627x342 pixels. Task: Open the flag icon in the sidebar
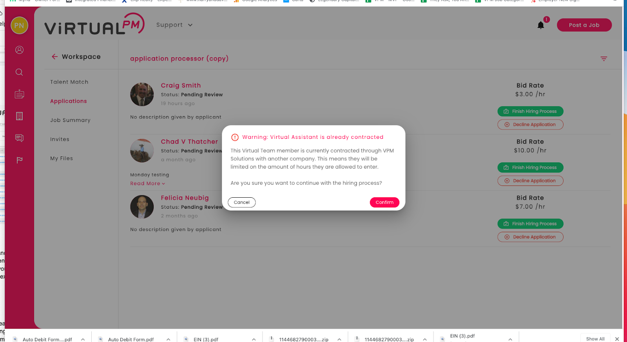[19, 160]
